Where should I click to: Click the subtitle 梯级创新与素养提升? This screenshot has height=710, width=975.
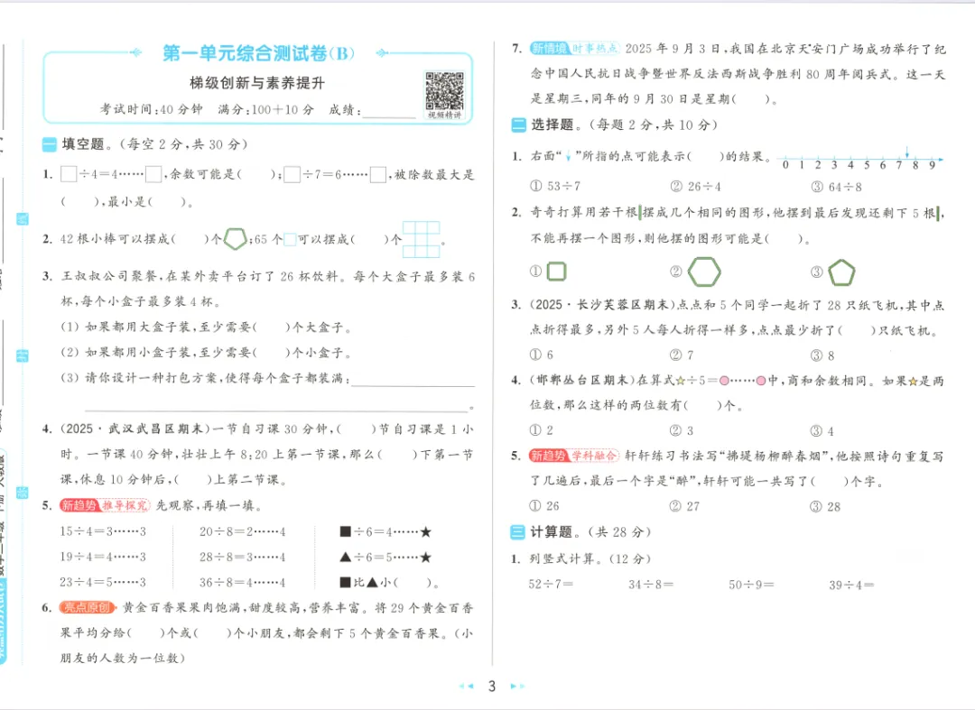256,83
